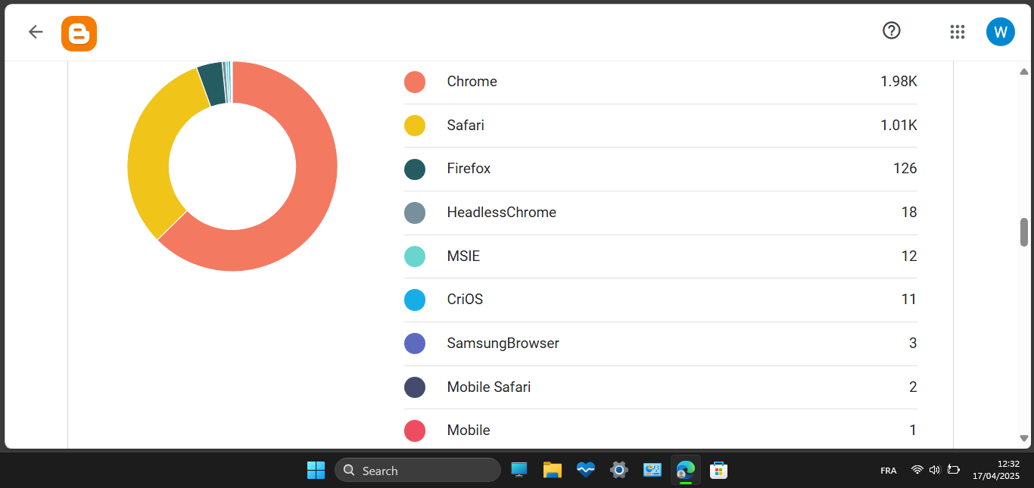Click the taskbar Search box

pos(418,470)
